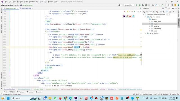
Task: Refresh the database tree
Action: [x=151, y=12]
